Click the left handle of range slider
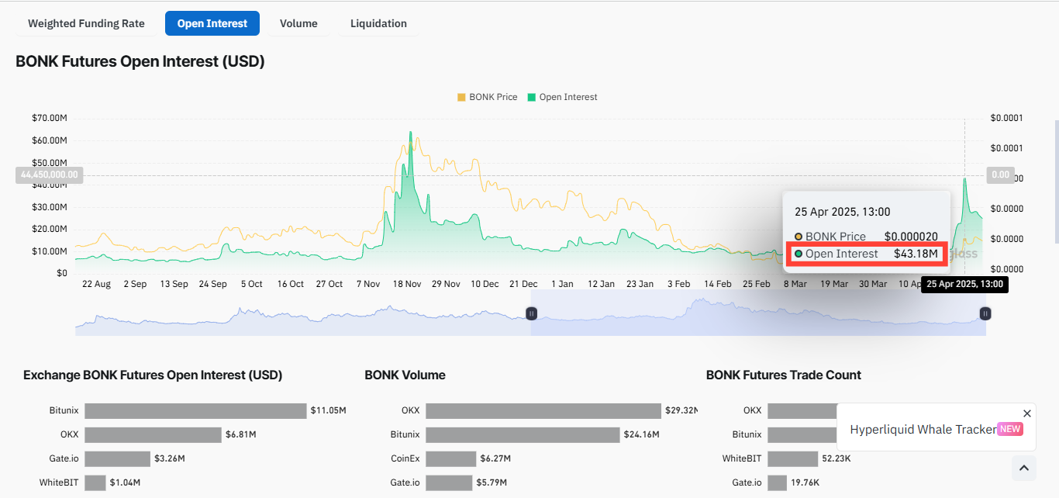The height and width of the screenshot is (498, 1059). [x=531, y=313]
